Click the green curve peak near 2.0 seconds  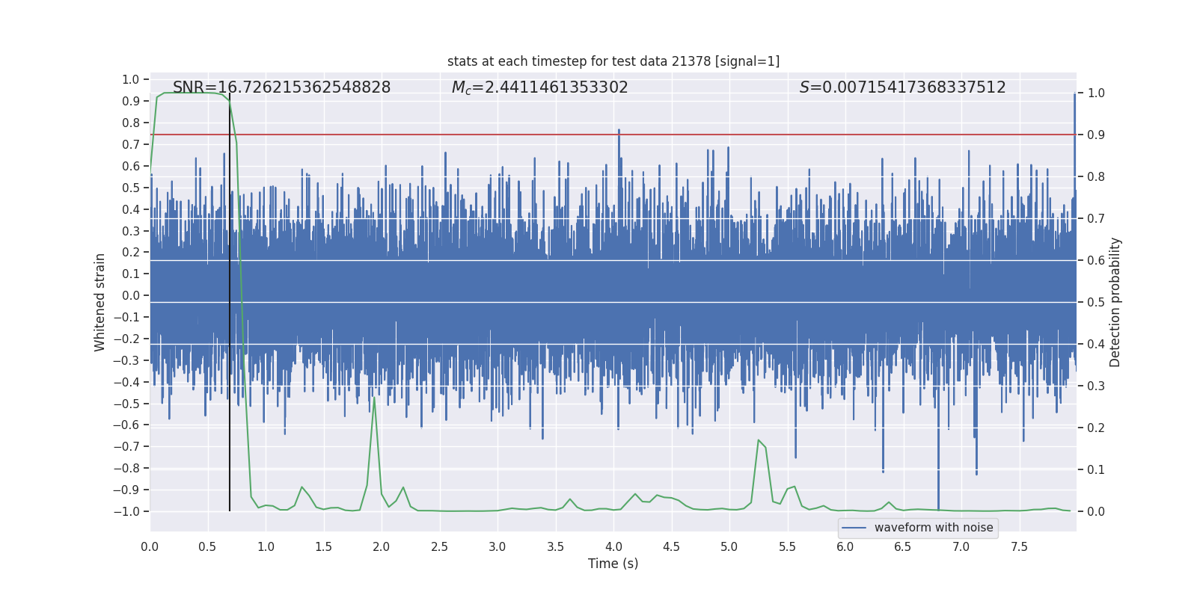pyautogui.click(x=374, y=398)
